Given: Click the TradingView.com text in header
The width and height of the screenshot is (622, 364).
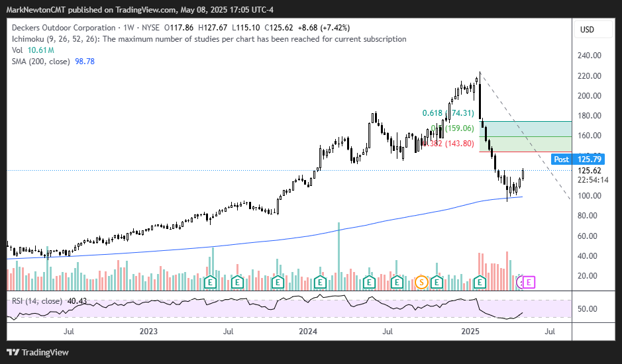Looking at the screenshot, I should (145, 10).
